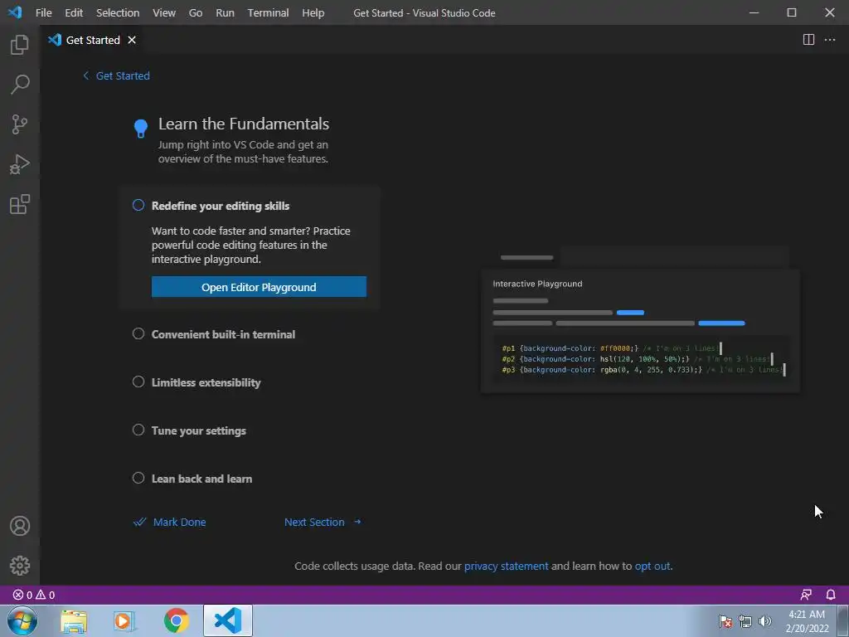Open notifications bell in status bar

point(831,595)
